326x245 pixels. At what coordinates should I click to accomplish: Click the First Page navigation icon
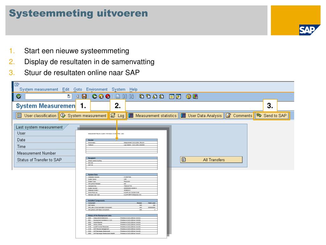point(142,96)
